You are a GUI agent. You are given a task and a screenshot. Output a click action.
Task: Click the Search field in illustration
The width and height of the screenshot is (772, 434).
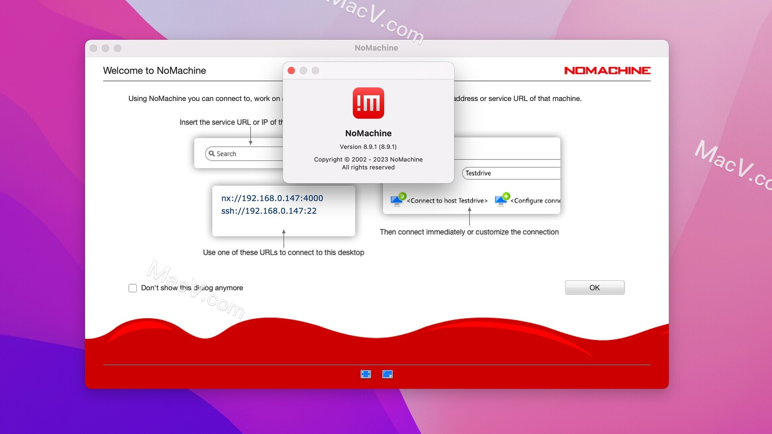coord(244,154)
